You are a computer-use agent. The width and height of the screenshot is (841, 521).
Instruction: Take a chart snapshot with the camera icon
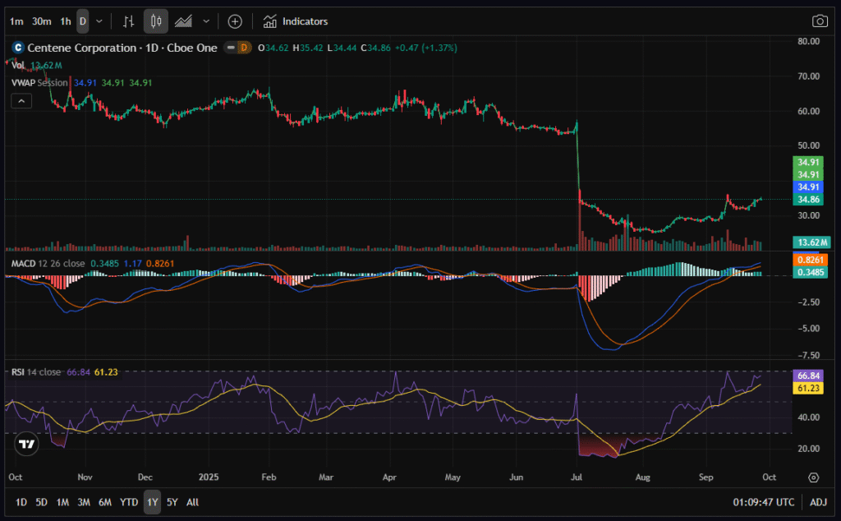coord(819,21)
